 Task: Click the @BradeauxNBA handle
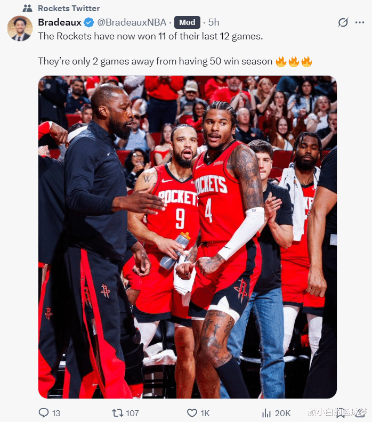132,22
